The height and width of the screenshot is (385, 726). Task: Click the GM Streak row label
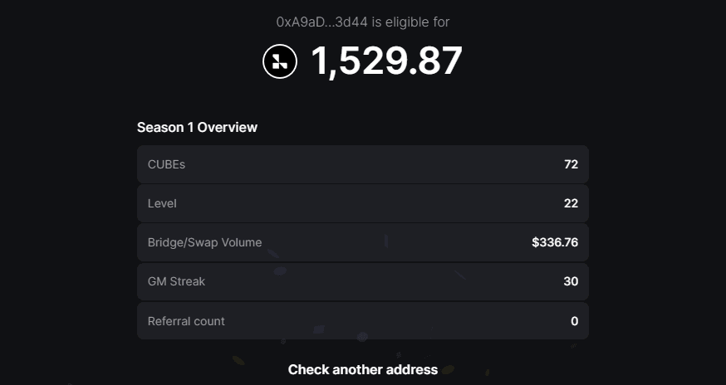[176, 281]
